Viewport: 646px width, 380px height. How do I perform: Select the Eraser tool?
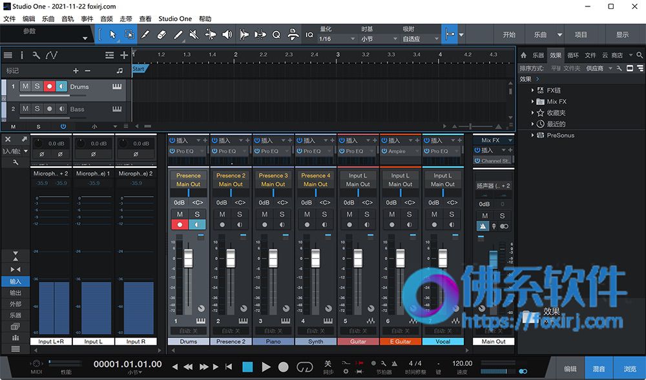point(161,35)
